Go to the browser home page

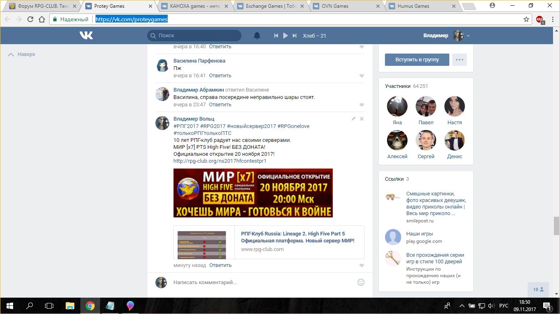41,19
